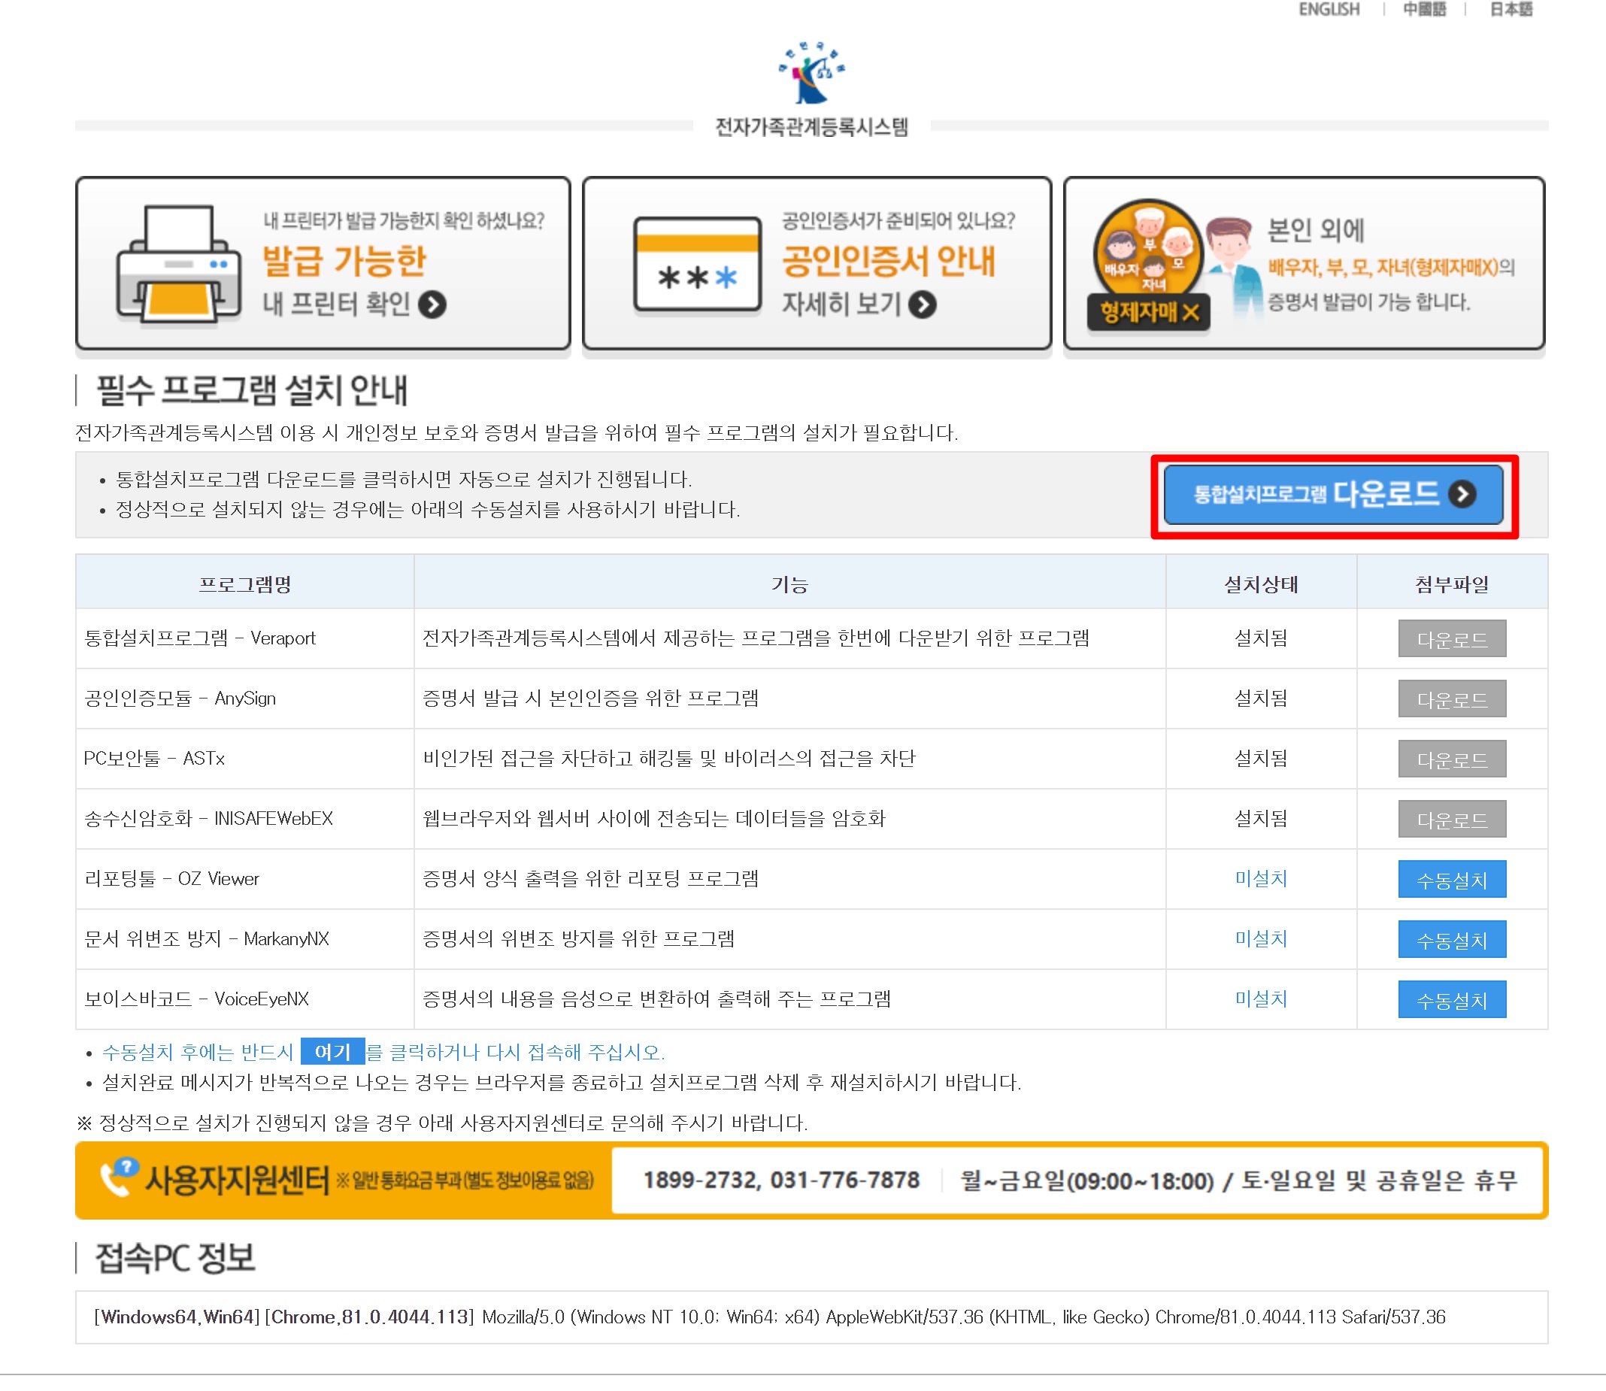
Task: Click the arrow next to 자세히 보기
Action: click(x=922, y=305)
